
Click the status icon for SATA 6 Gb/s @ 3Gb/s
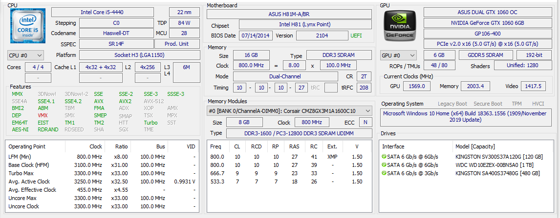384,173
